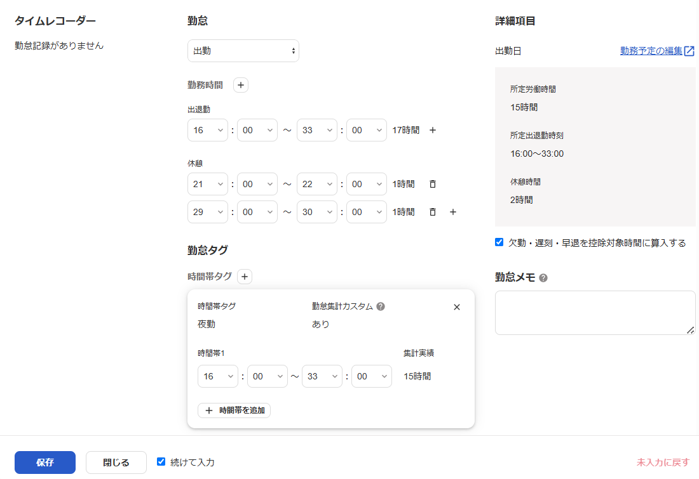699x479 pixels.
Task: Open second break start hour dropdown (29)
Action: click(x=208, y=212)
